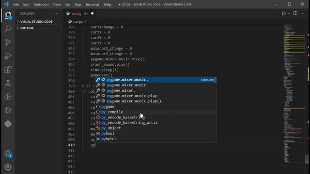Open run options dropdown beside play button
310x174 pixels.
(x=289, y=14)
